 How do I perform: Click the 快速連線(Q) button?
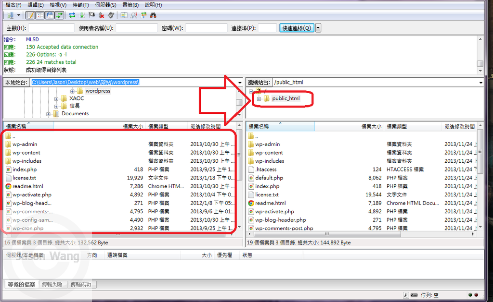pyautogui.click(x=296, y=27)
